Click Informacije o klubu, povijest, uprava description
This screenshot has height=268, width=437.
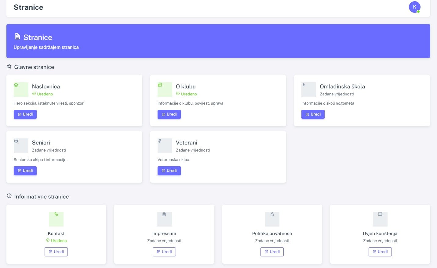click(x=190, y=103)
